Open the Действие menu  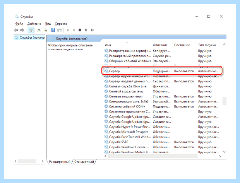34,24
